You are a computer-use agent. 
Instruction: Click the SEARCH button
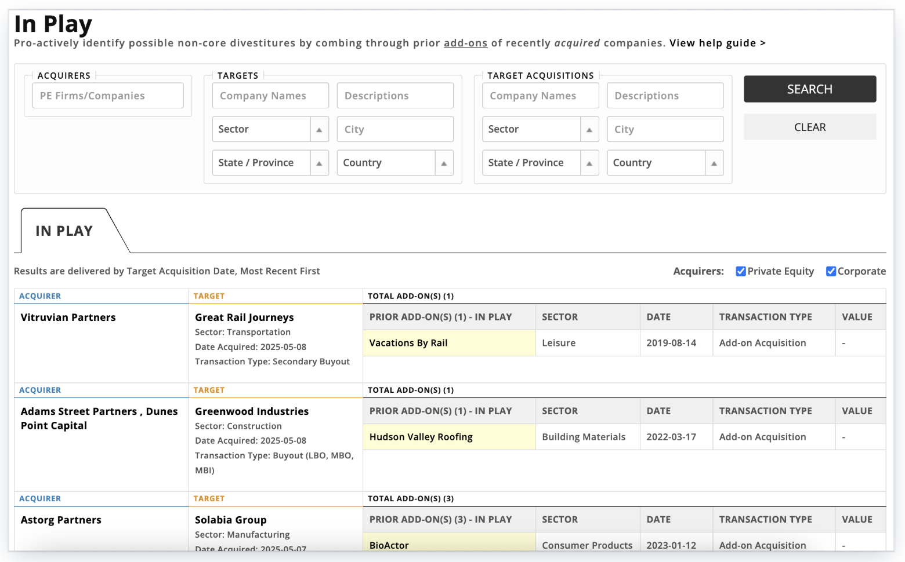click(x=809, y=89)
